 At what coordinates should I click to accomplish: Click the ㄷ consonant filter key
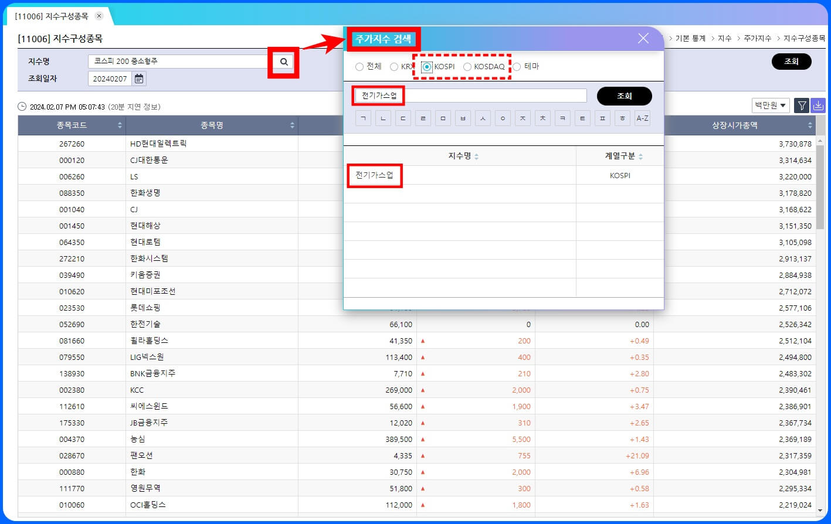pyautogui.click(x=403, y=118)
